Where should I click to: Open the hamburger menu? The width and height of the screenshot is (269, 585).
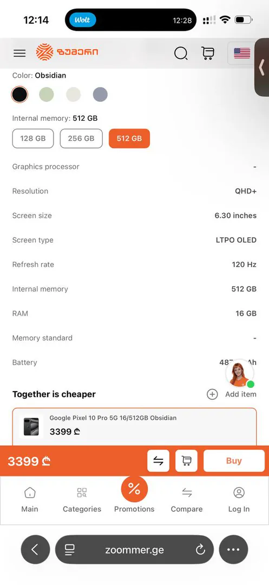19,53
